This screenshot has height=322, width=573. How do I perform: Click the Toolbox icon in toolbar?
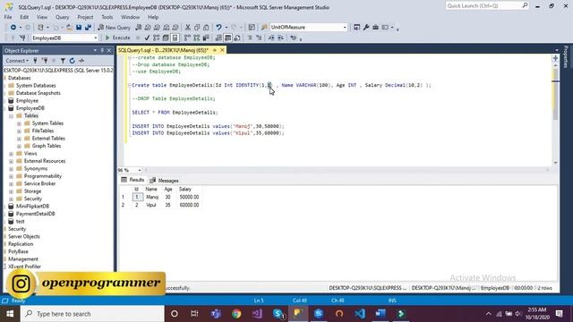click(375, 28)
